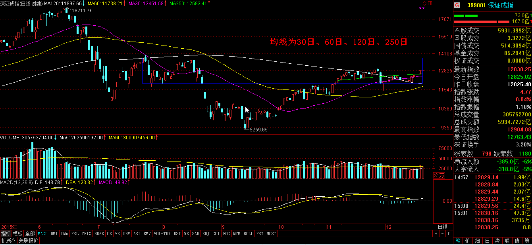The image size is (532, 245).
Task: Click the magenta xx marker on chart
Action: point(422,8)
